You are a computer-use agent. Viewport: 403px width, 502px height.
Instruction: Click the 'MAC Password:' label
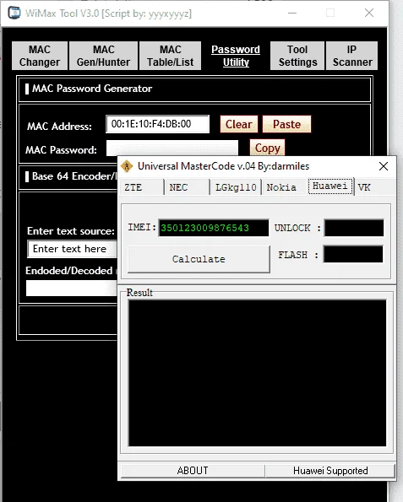pyautogui.click(x=61, y=150)
